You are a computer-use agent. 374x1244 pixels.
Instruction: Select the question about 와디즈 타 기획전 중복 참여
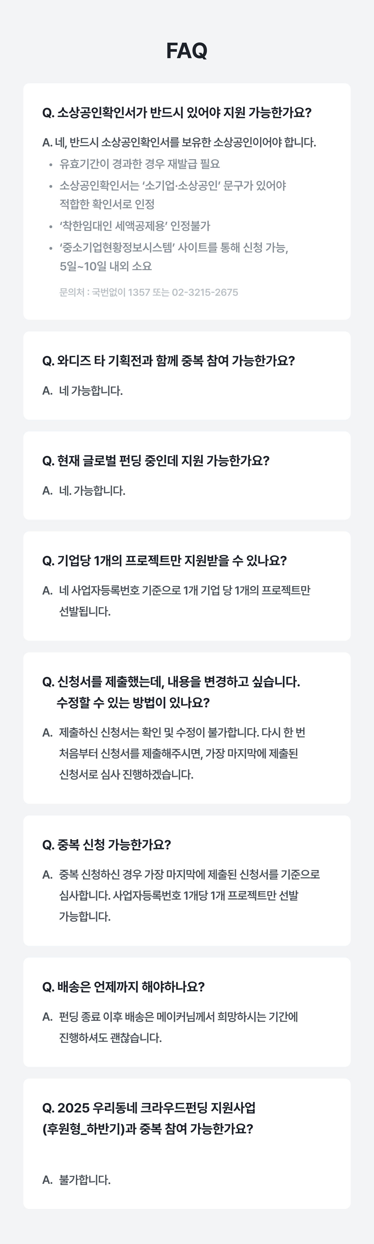[x=168, y=361]
